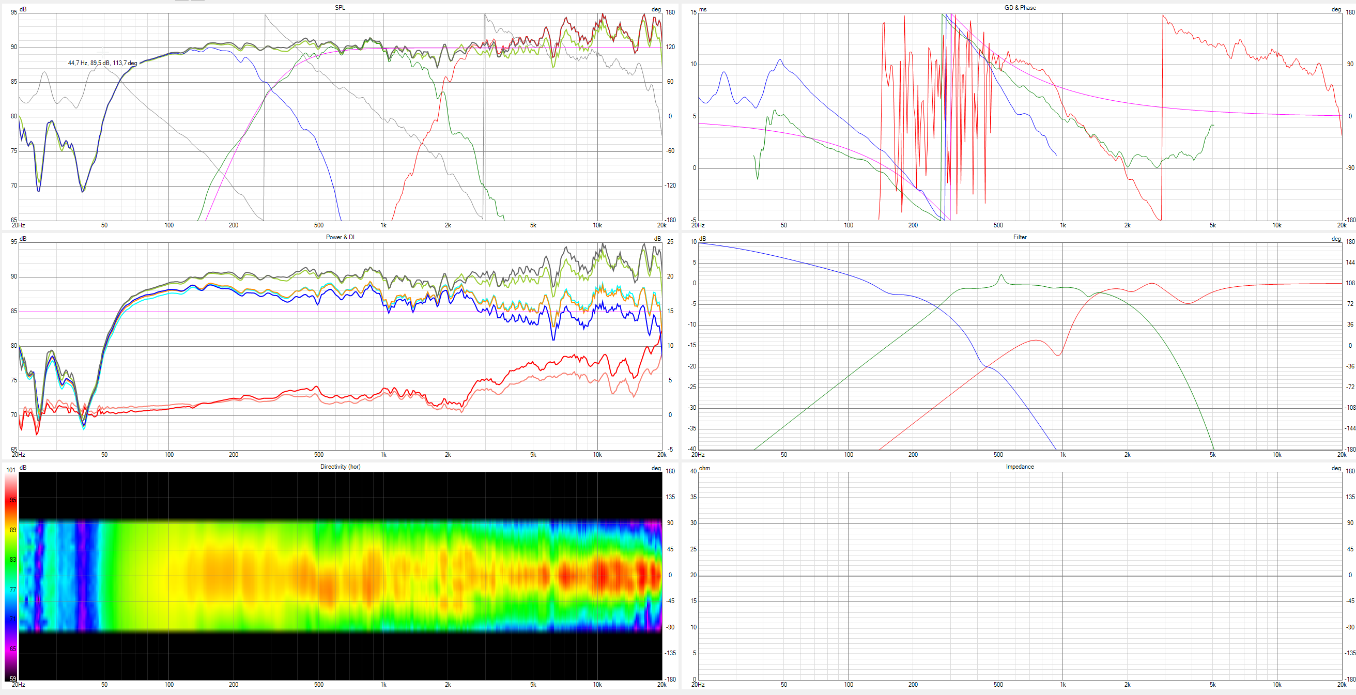Click the 1k frequency label under SPL chart
1356x695 pixels.
click(383, 225)
